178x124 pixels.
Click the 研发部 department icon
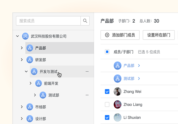(x=30, y=60)
